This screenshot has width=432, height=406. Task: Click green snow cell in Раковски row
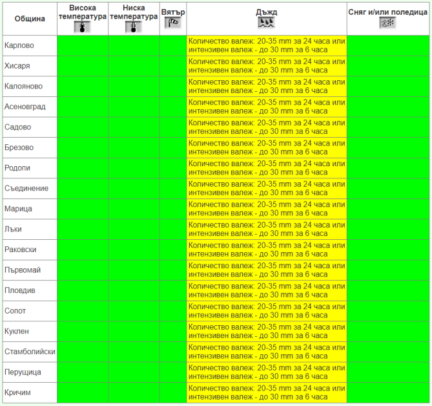[388, 250]
